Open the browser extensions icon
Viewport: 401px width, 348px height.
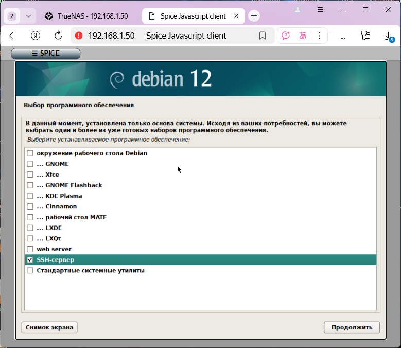[x=365, y=36]
